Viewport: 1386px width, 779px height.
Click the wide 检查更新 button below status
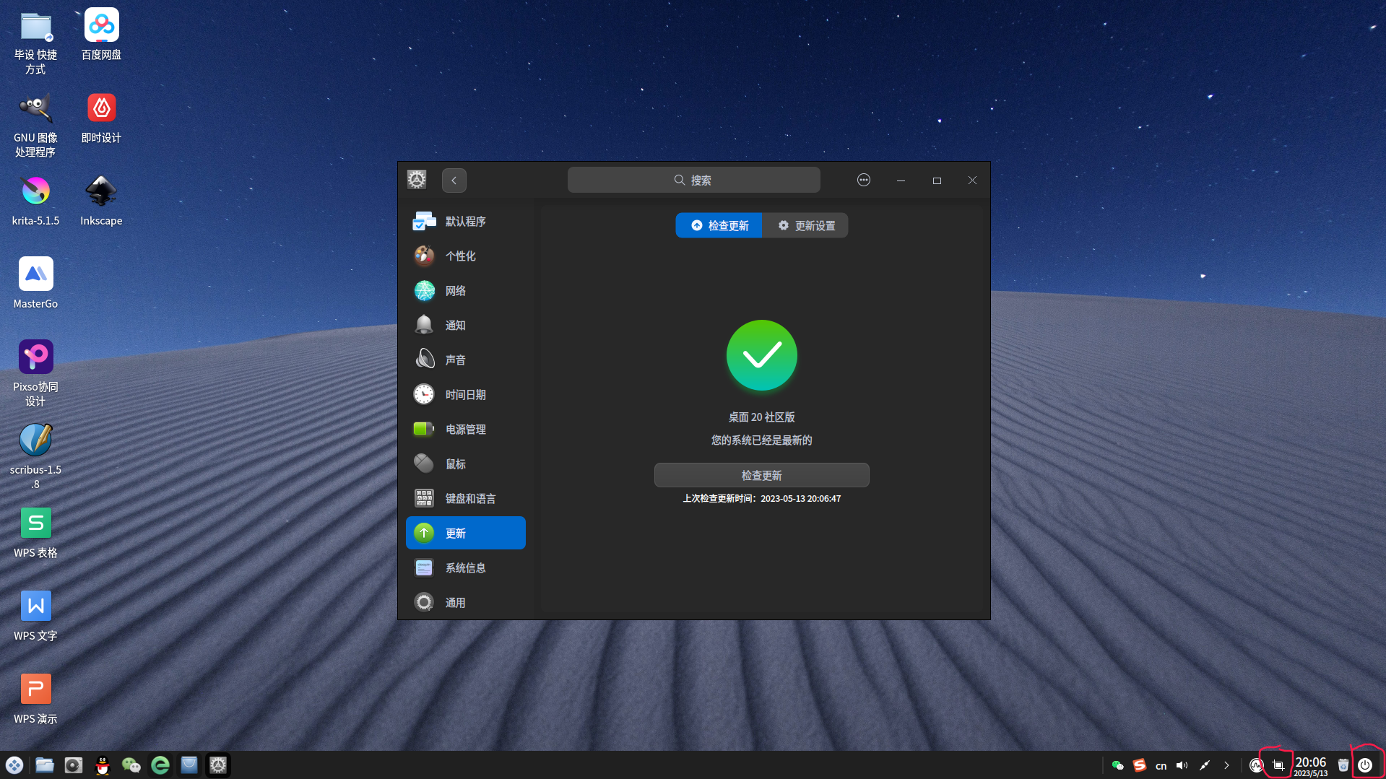point(761,475)
